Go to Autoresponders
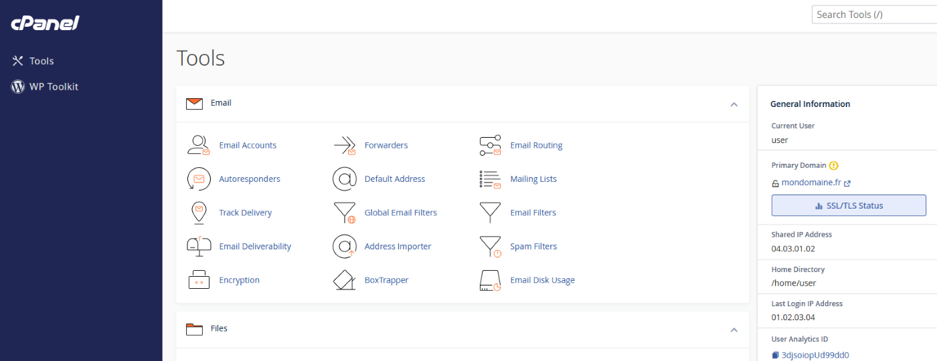Viewport: 937px width, 361px height. tap(250, 179)
